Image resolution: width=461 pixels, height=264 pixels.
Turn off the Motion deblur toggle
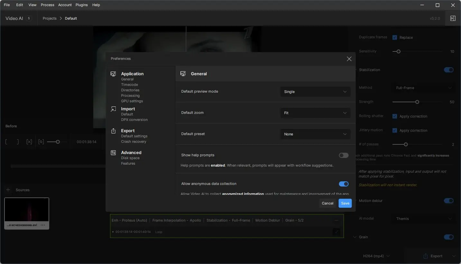point(449,201)
